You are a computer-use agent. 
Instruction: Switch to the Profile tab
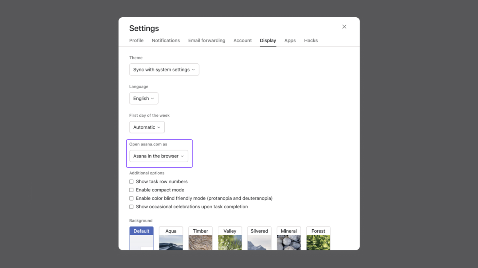click(136, 40)
